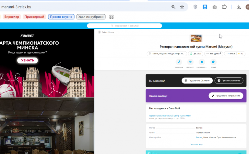The height and width of the screenshot is (154, 249).
Task: Click the Поиск мест и событий search field
Action: click(x=124, y=26)
